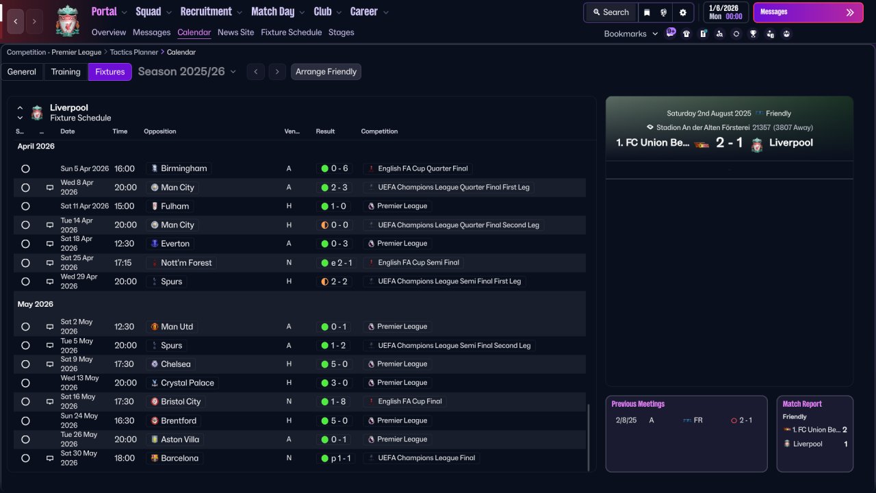This screenshot has width=876, height=493.
Task: Click the TV icon on the Sat 25 Apr fixture
Action: tap(50, 263)
